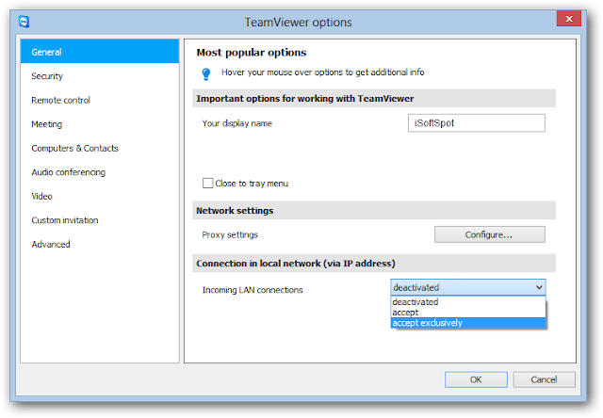
Task: Click the blue lightbulb hint icon
Action: [206, 73]
